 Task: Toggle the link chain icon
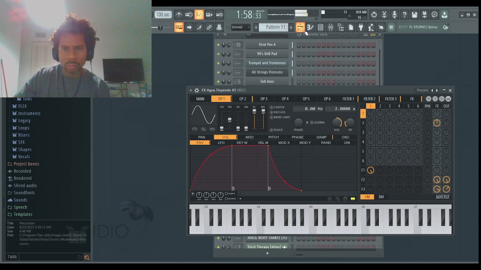click(x=209, y=27)
